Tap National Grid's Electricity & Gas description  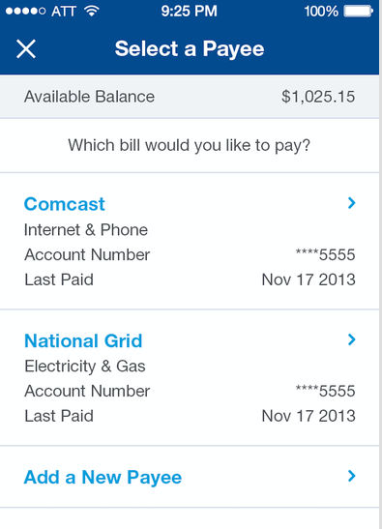(x=85, y=367)
